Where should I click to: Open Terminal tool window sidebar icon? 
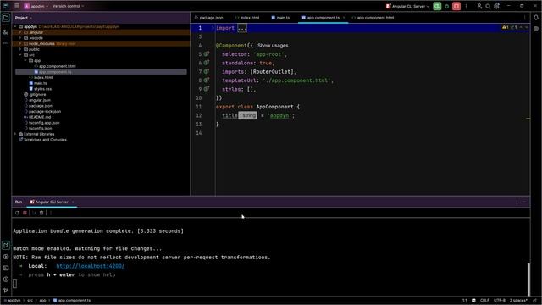coord(6,268)
